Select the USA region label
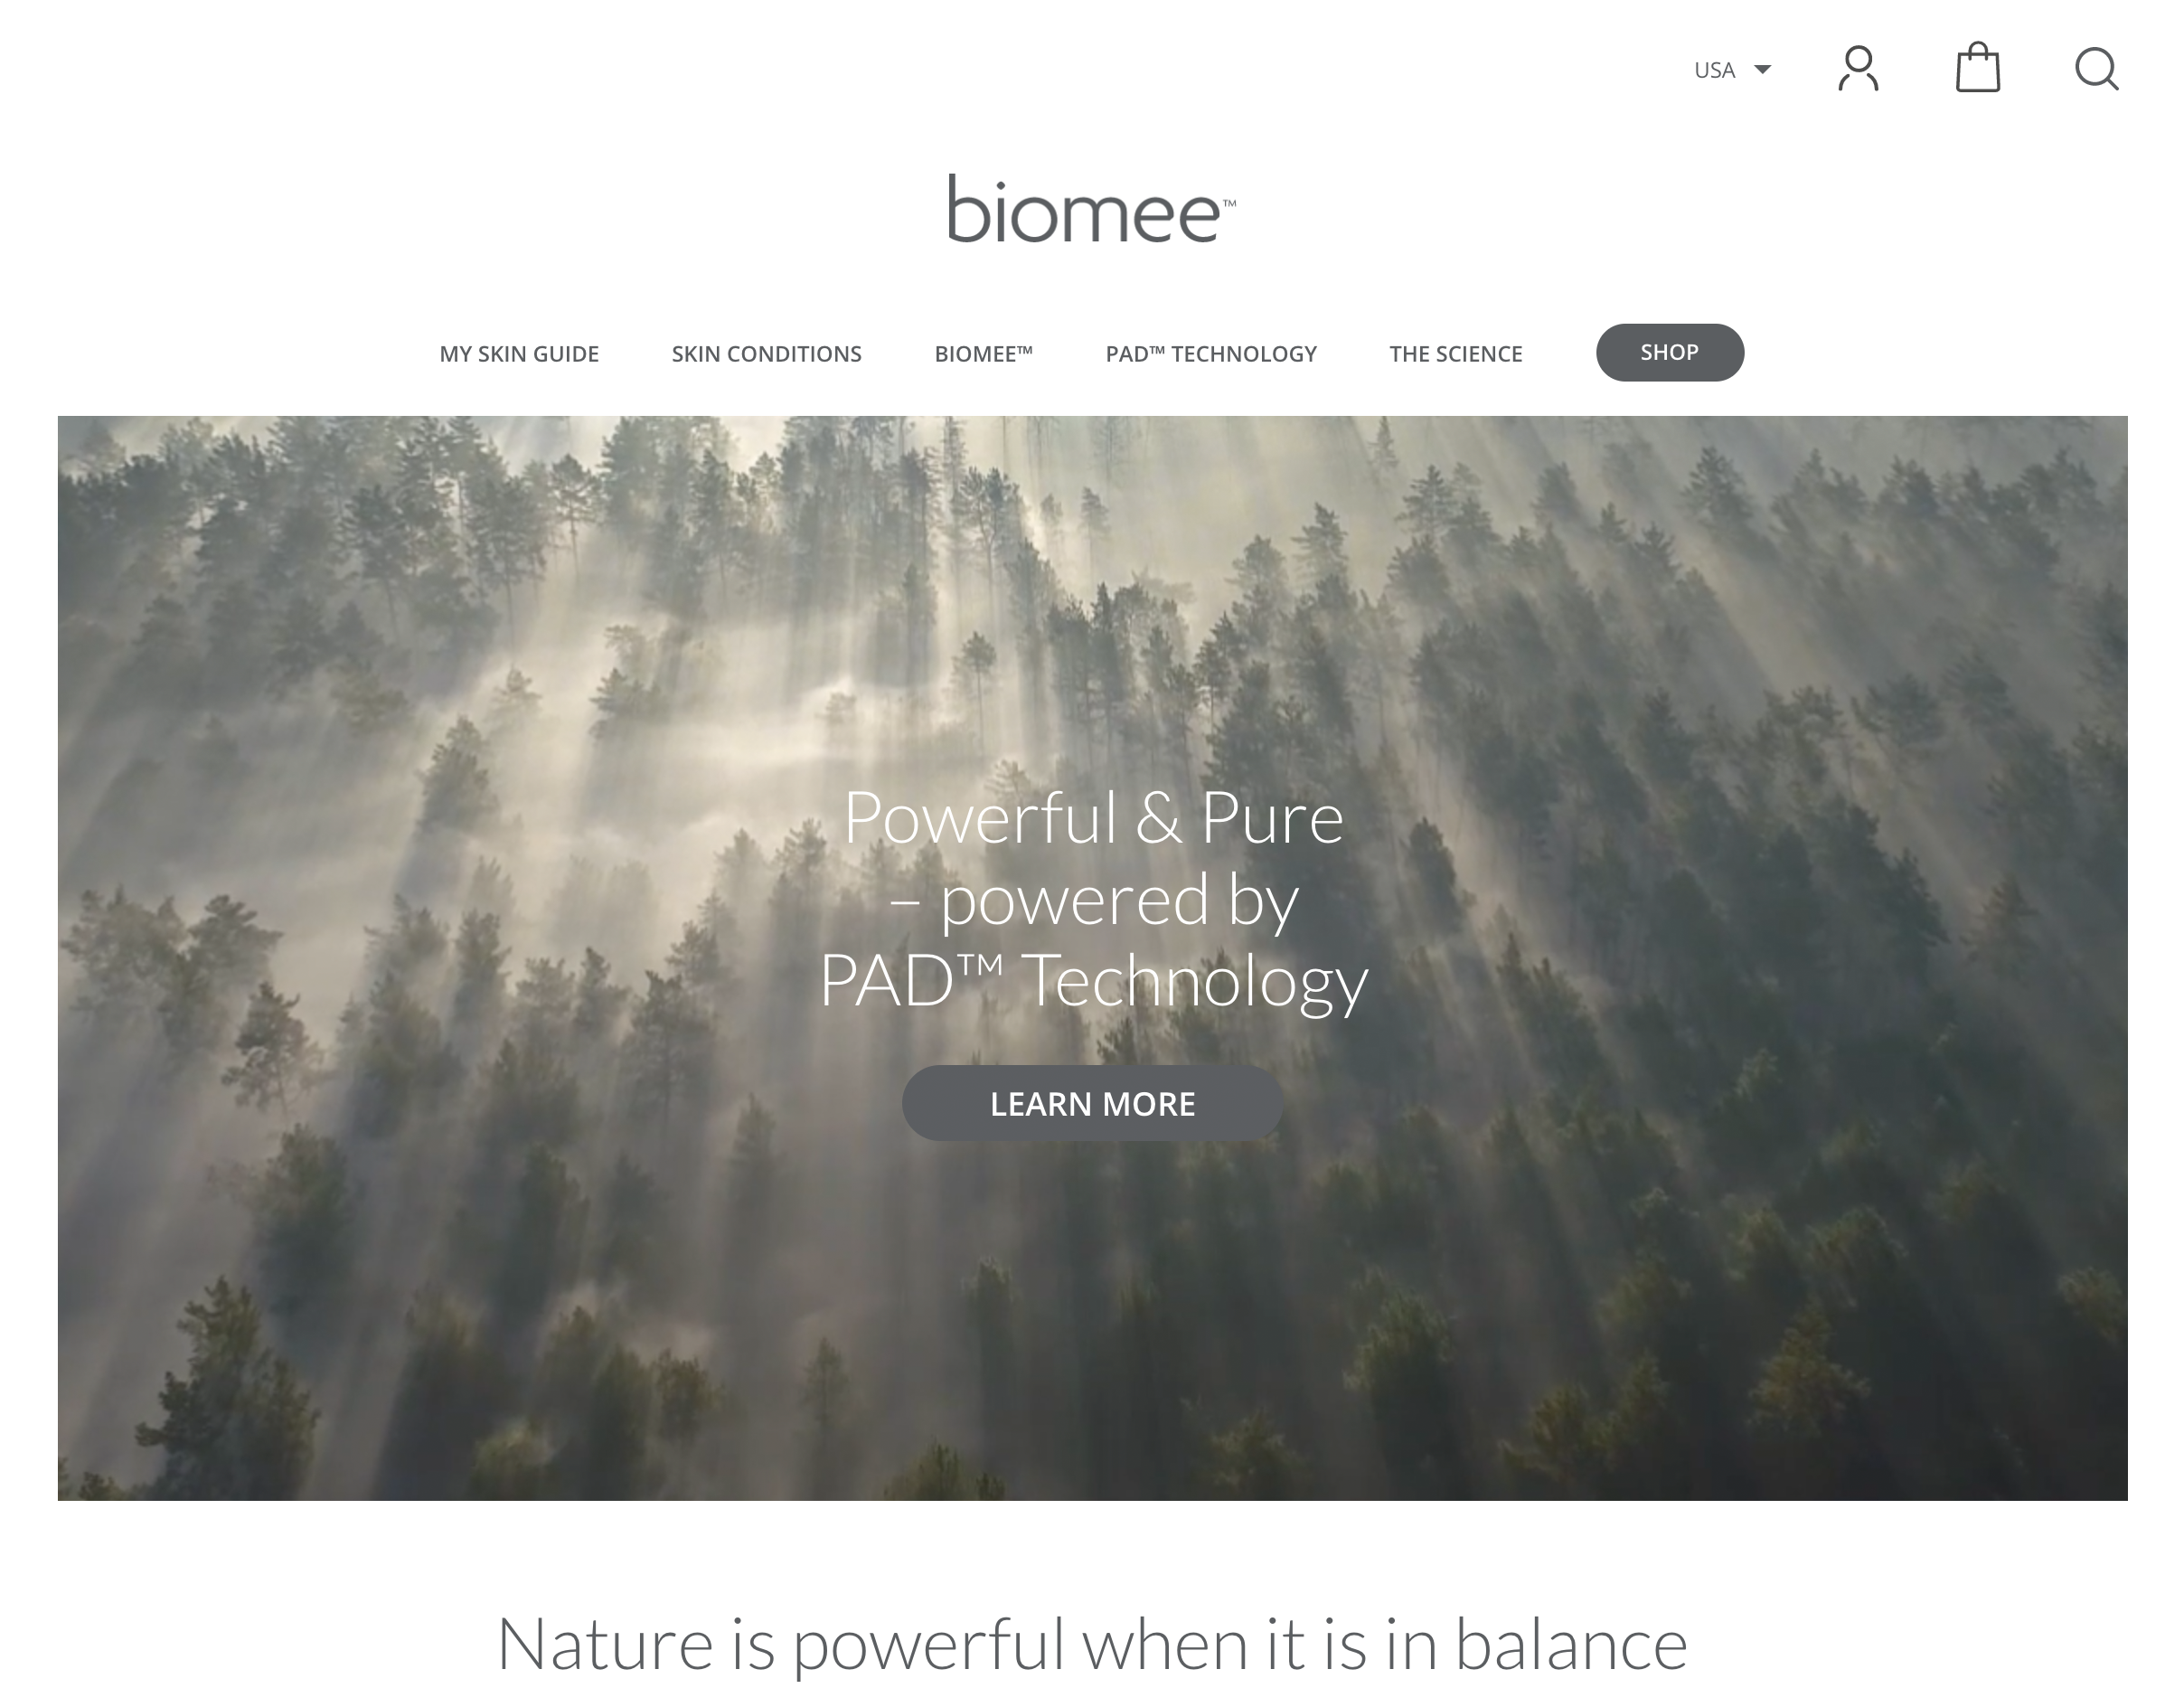Screen dimensions: 2184x1707 tap(1714, 70)
